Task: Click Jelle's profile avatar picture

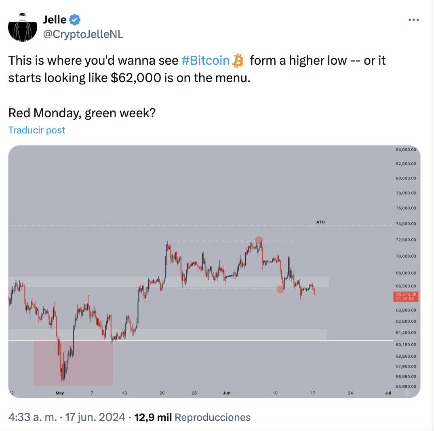Action: [x=23, y=27]
